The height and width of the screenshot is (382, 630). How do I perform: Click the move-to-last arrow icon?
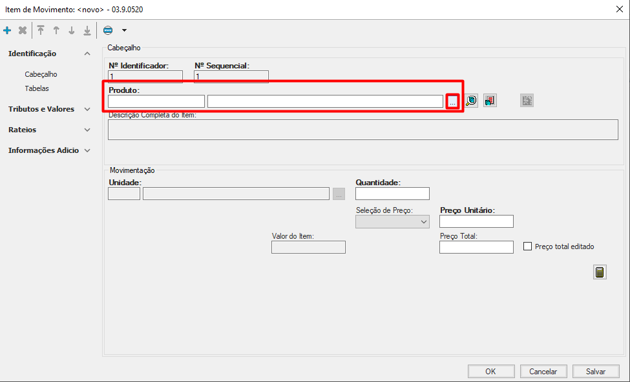click(87, 30)
